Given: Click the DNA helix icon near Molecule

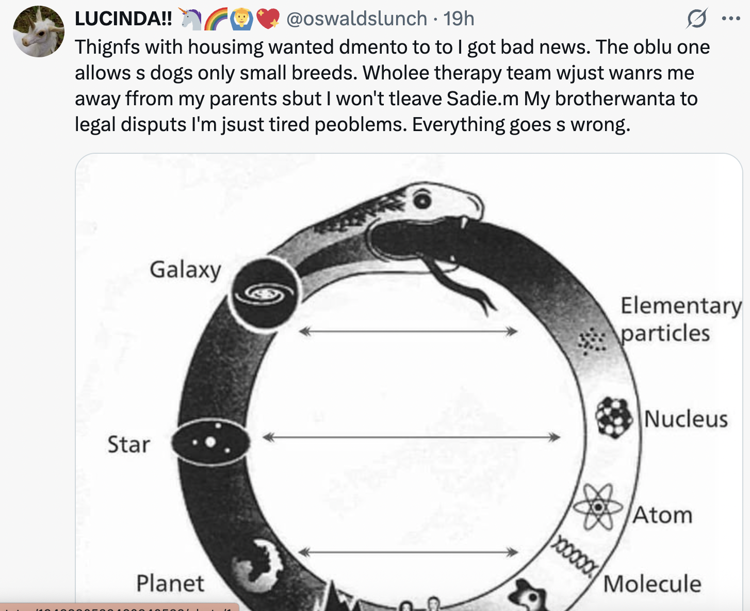Looking at the screenshot, I should [x=574, y=555].
